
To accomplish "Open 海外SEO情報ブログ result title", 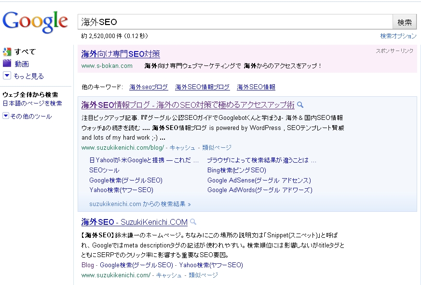I will (x=188, y=105).
